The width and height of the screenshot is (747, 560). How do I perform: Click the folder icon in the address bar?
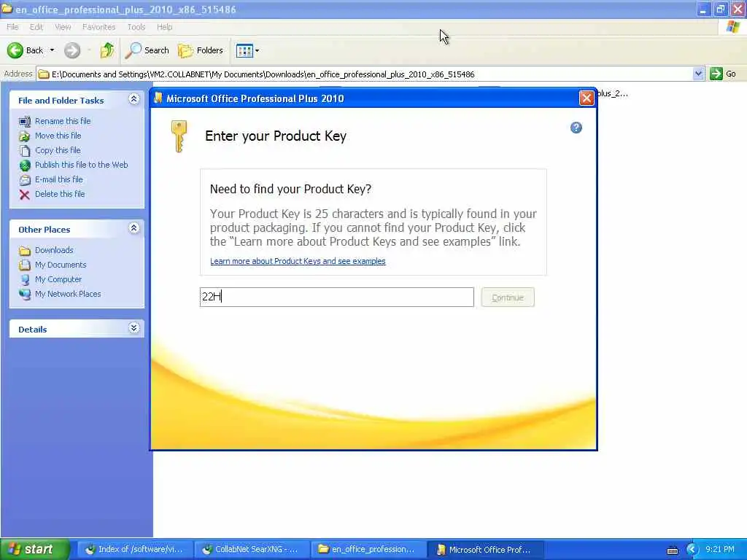pyautogui.click(x=44, y=74)
